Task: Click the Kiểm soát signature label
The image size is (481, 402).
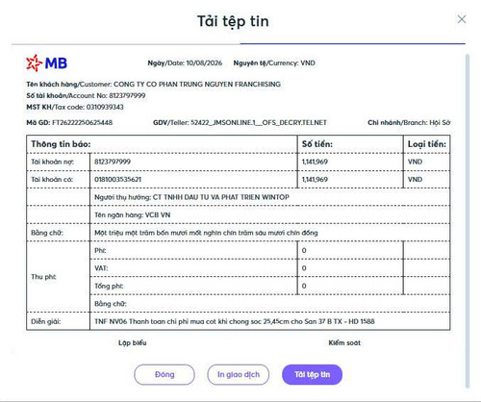Action: 344,342
